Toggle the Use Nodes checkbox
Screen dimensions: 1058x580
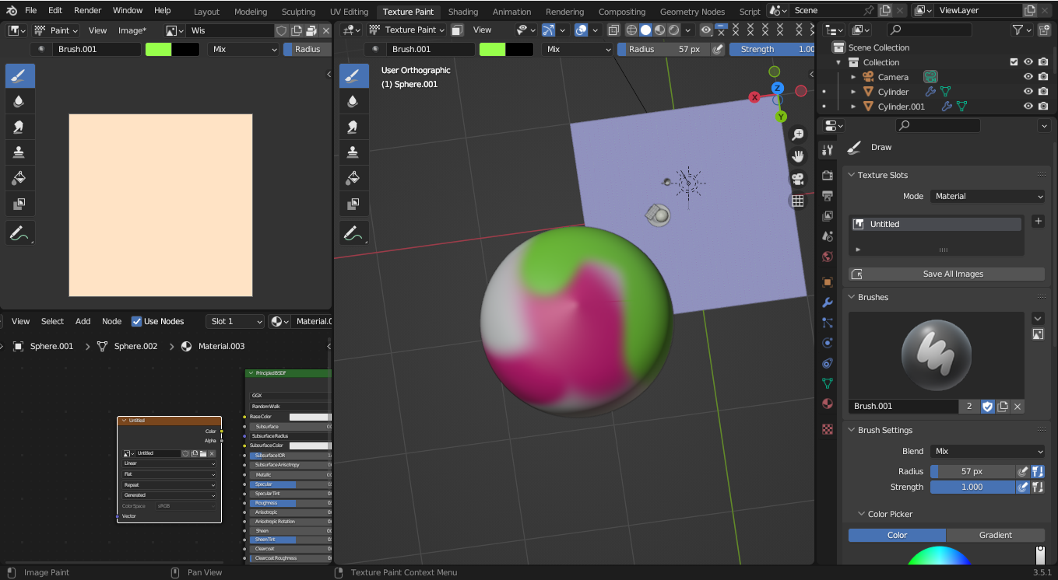(x=137, y=321)
